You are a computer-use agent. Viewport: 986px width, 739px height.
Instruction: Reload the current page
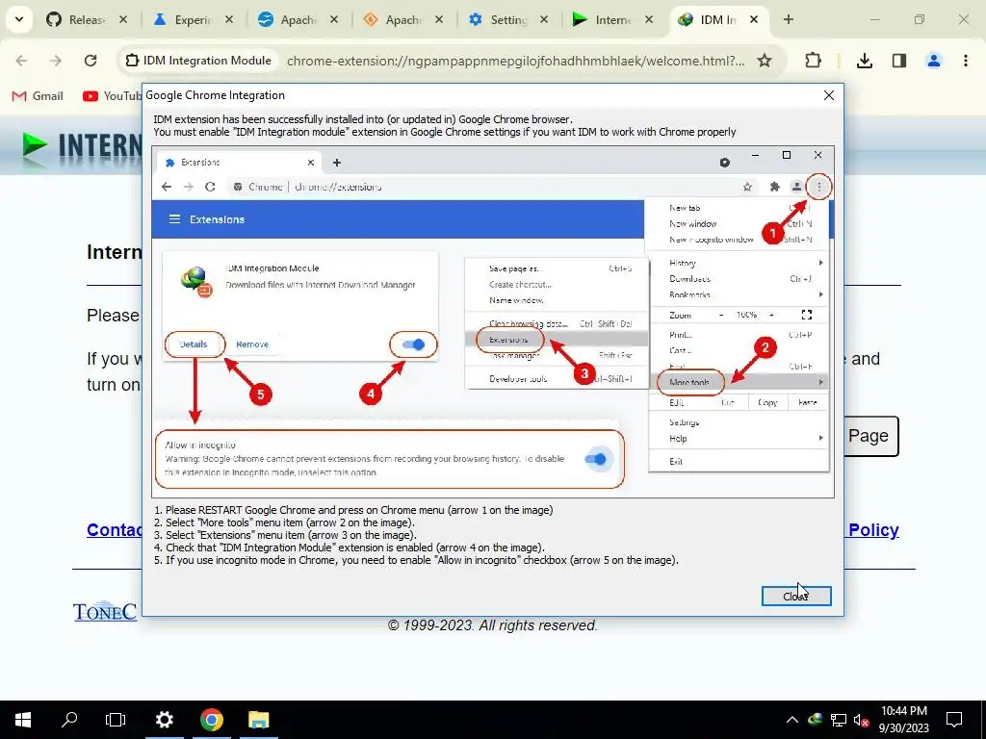coord(91,61)
